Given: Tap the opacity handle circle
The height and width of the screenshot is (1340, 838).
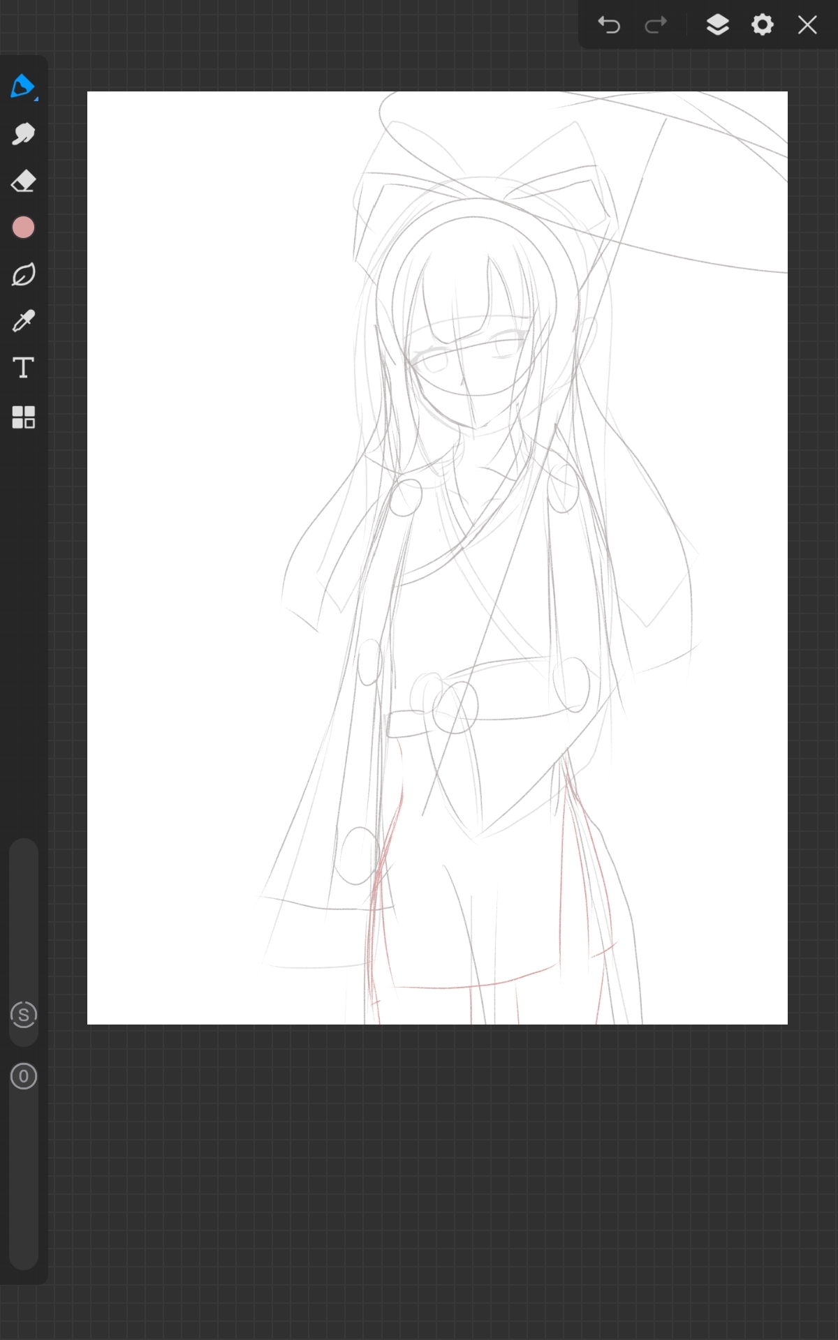Looking at the screenshot, I should point(23,1076).
